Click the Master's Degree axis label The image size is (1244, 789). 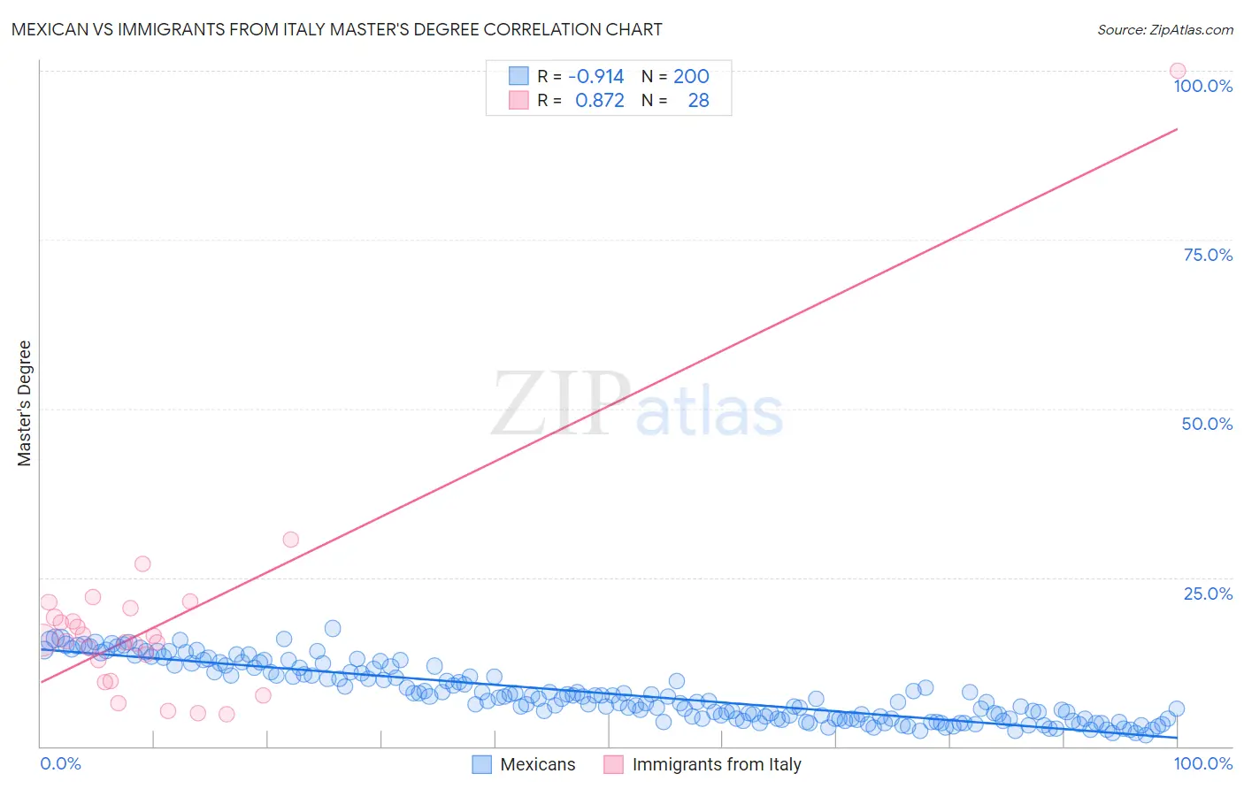(24, 402)
